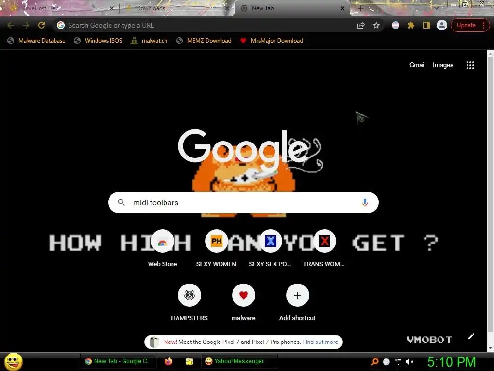This screenshot has height=371, width=494.
Task: Share this page via the share icon
Action: click(361, 25)
